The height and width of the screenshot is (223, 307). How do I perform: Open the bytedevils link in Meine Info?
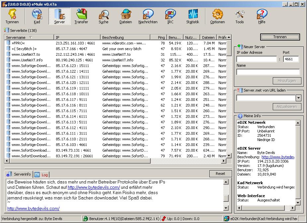click(x=278, y=157)
